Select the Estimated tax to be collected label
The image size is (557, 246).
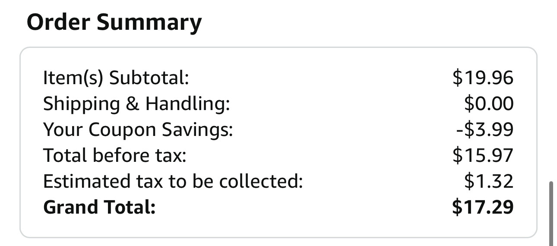(173, 181)
